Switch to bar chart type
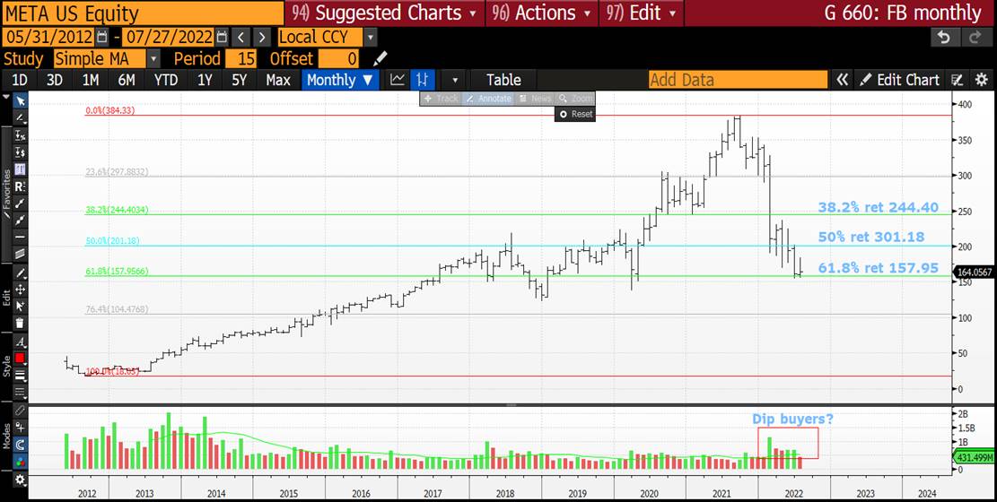The image size is (997, 502). (423, 80)
